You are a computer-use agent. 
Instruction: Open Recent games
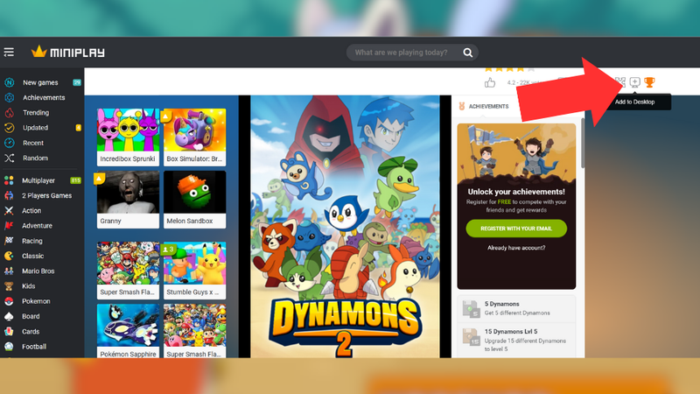tap(33, 143)
